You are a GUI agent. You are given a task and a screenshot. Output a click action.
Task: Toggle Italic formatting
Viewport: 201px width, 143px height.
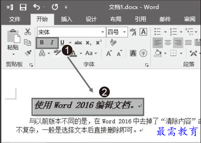click(x=52, y=42)
